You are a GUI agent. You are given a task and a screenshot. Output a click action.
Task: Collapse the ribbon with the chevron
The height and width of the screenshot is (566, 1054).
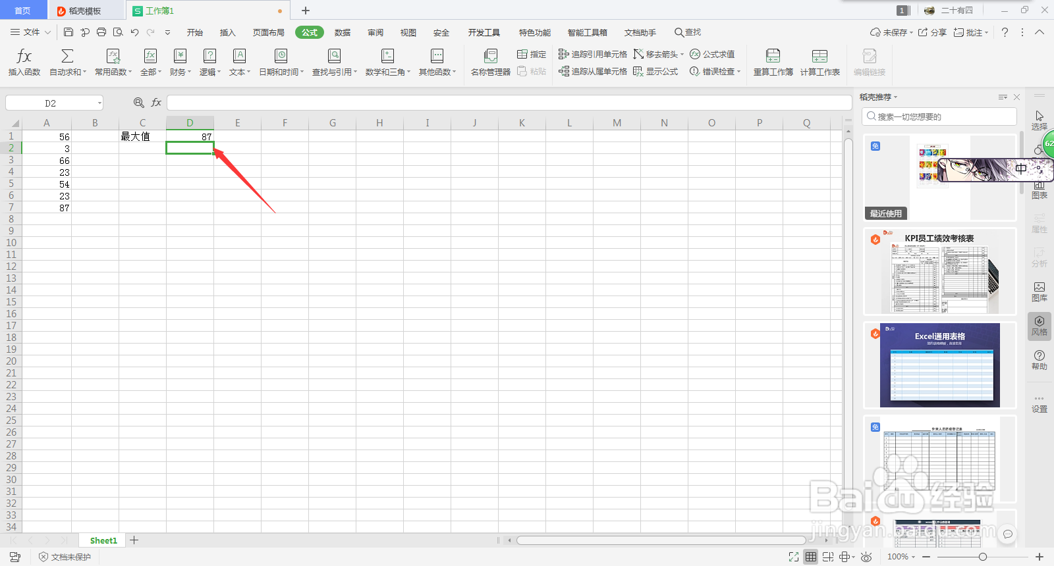pos(1040,32)
